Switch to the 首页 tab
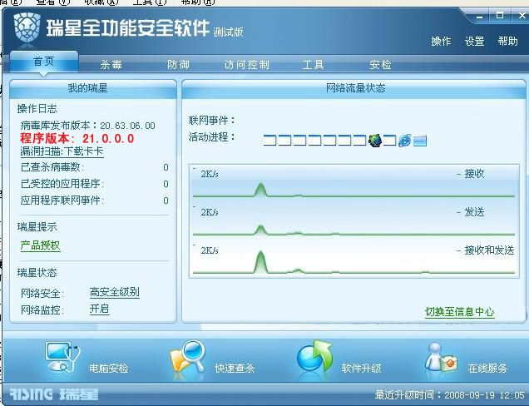529x406 pixels. pyautogui.click(x=44, y=62)
